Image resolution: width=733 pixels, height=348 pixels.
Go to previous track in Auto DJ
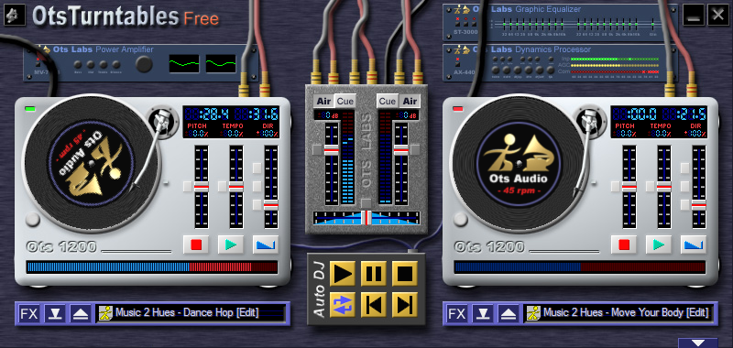(x=374, y=305)
